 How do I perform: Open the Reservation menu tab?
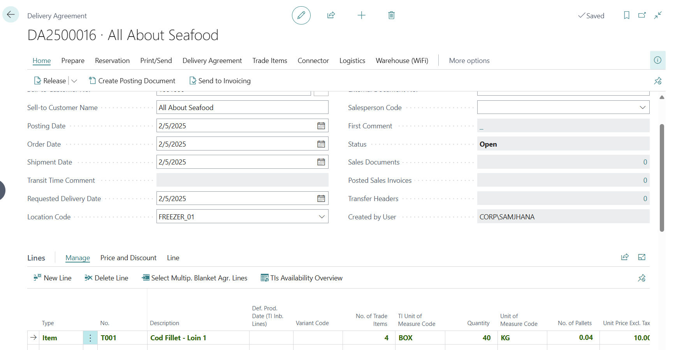tap(112, 61)
